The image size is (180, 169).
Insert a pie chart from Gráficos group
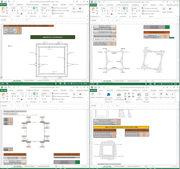pos(125,99)
